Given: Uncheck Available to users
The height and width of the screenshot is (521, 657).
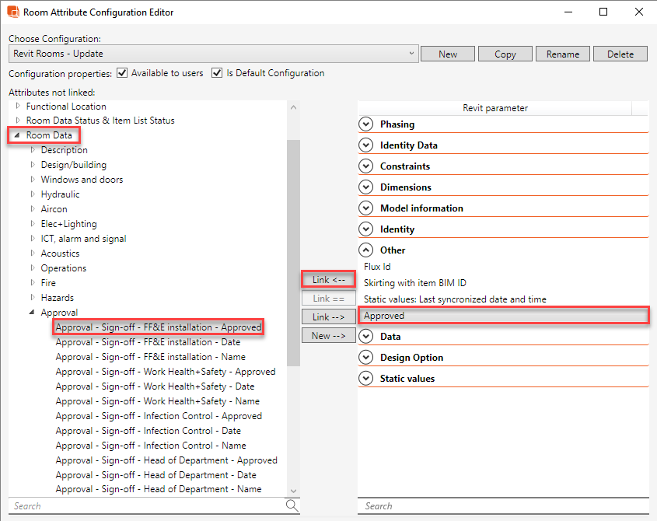Looking at the screenshot, I should click(x=122, y=73).
